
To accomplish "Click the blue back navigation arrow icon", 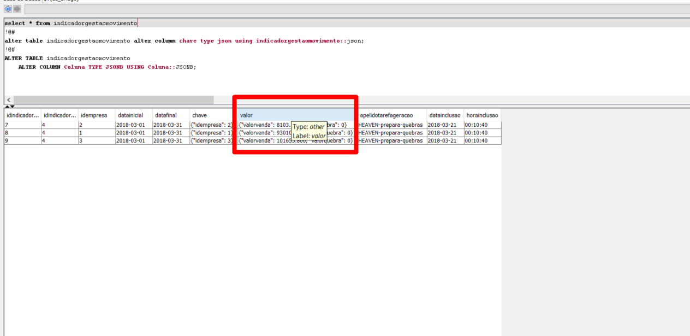I will point(8,9).
